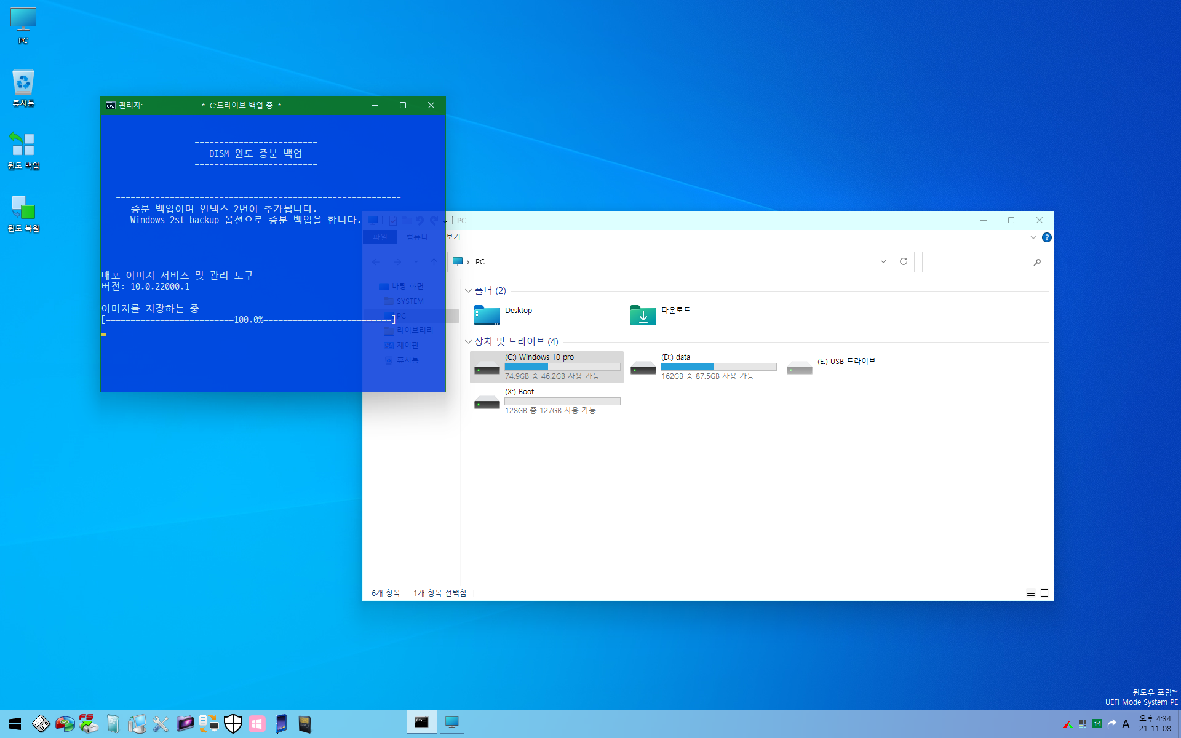Click the search magnifier in Explorer
This screenshot has width=1181, height=738.
pyautogui.click(x=1037, y=262)
